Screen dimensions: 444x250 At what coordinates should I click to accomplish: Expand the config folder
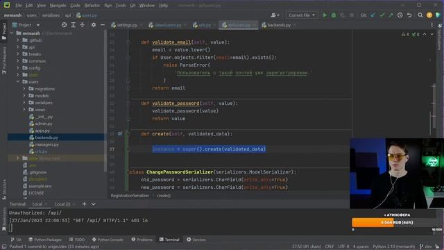pyautogui.click(x=18, y=68)
